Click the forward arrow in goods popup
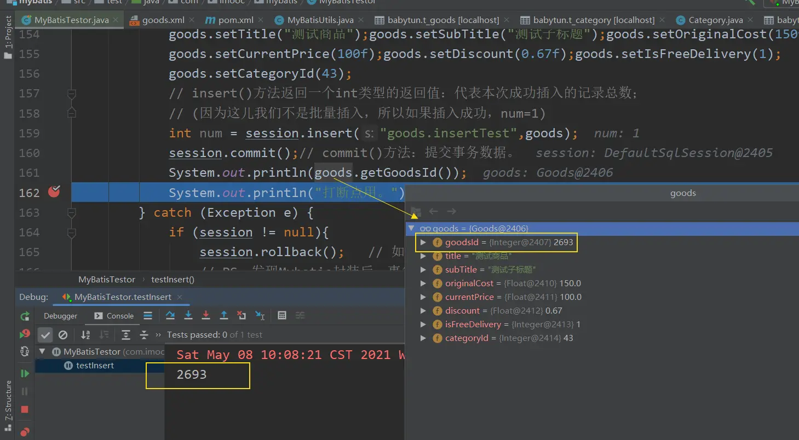 point(451,211)
